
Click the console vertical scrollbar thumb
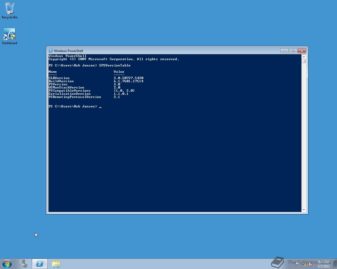pyautogui.click(x=304, y=61)
